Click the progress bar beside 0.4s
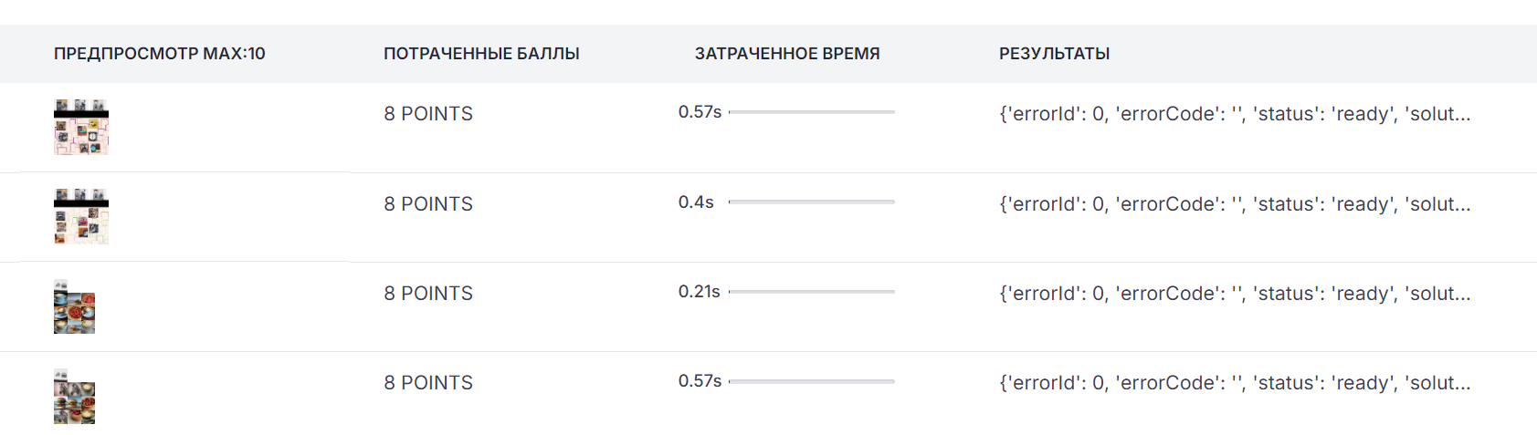The height and width of the screenshot is (435, 1537). coord(811,202)
